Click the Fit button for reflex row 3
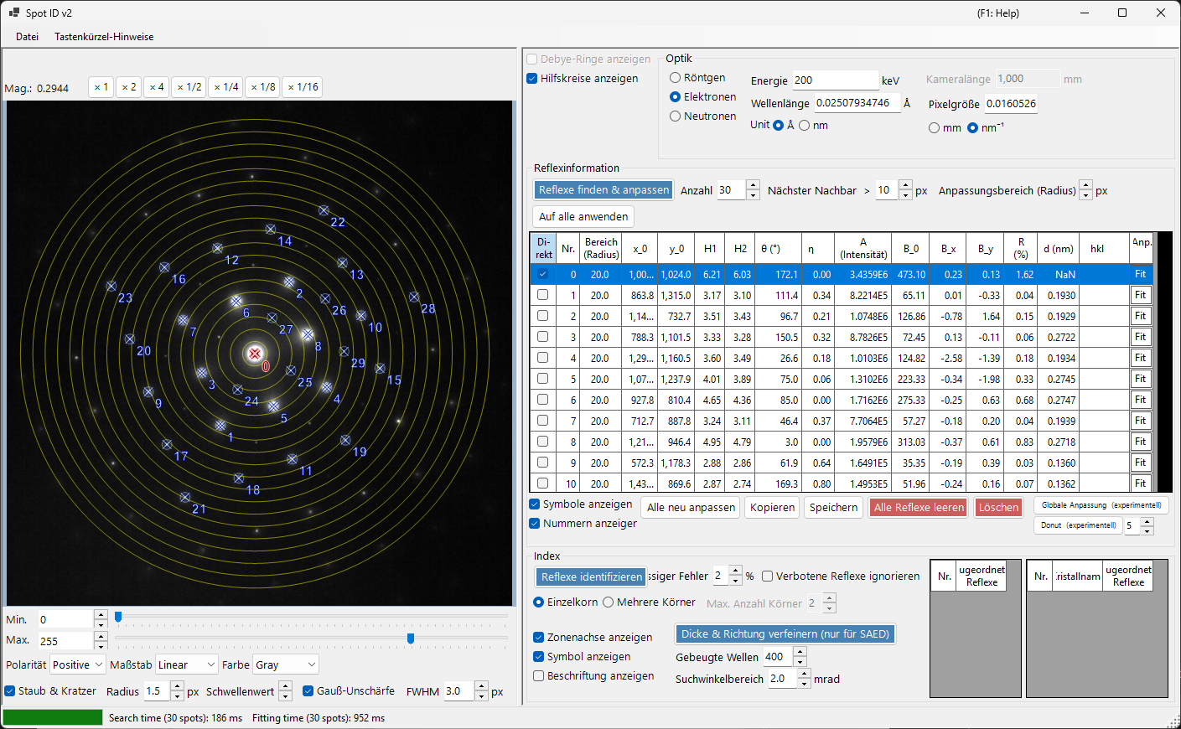This screenshot has width=1181, height=729. coord(1140,337)
